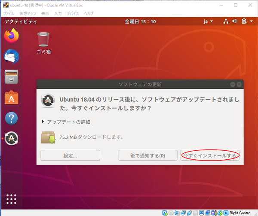
Task: Click the 75.2 MB ダウンロードします text
Action: pyautogui.click(x=91, y=137)
